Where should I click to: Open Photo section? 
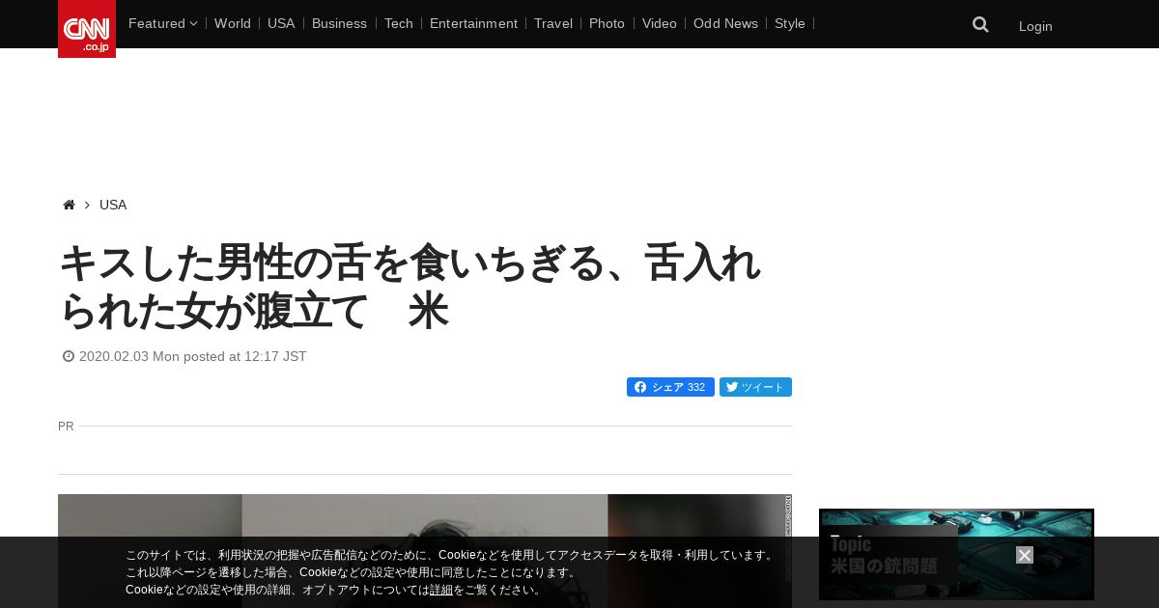tap(607, 23)
